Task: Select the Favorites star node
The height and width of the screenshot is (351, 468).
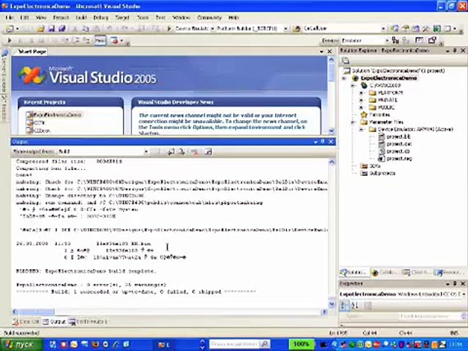Action: click(379, 115)
